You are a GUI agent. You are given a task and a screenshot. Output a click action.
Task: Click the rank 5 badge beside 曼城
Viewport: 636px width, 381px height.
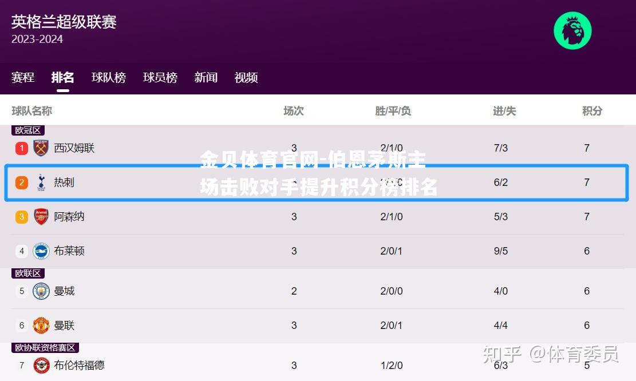(22, 291)
